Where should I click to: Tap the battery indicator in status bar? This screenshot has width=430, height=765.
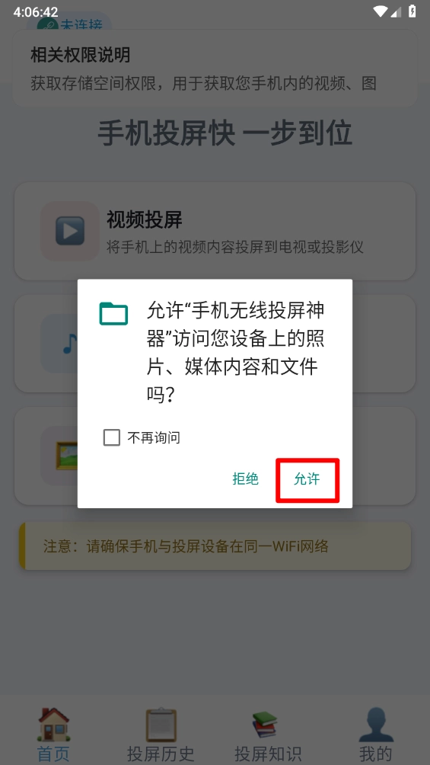[412, 11]
